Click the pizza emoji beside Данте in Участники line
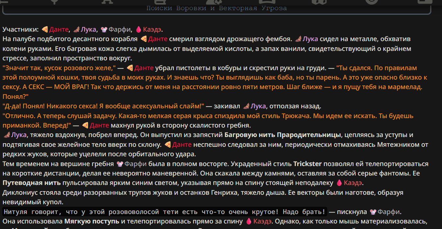The image size is (442, 229). coord(45,29)
